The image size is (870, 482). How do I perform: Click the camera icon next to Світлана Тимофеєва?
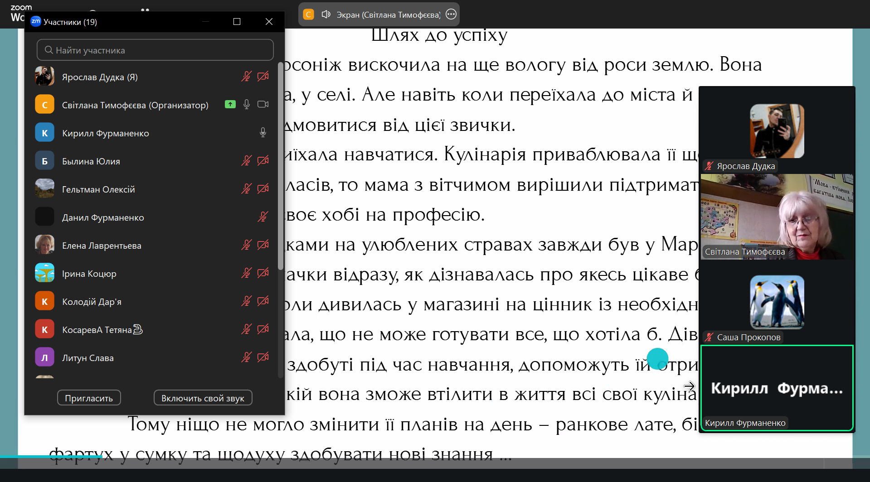point(263,105)
